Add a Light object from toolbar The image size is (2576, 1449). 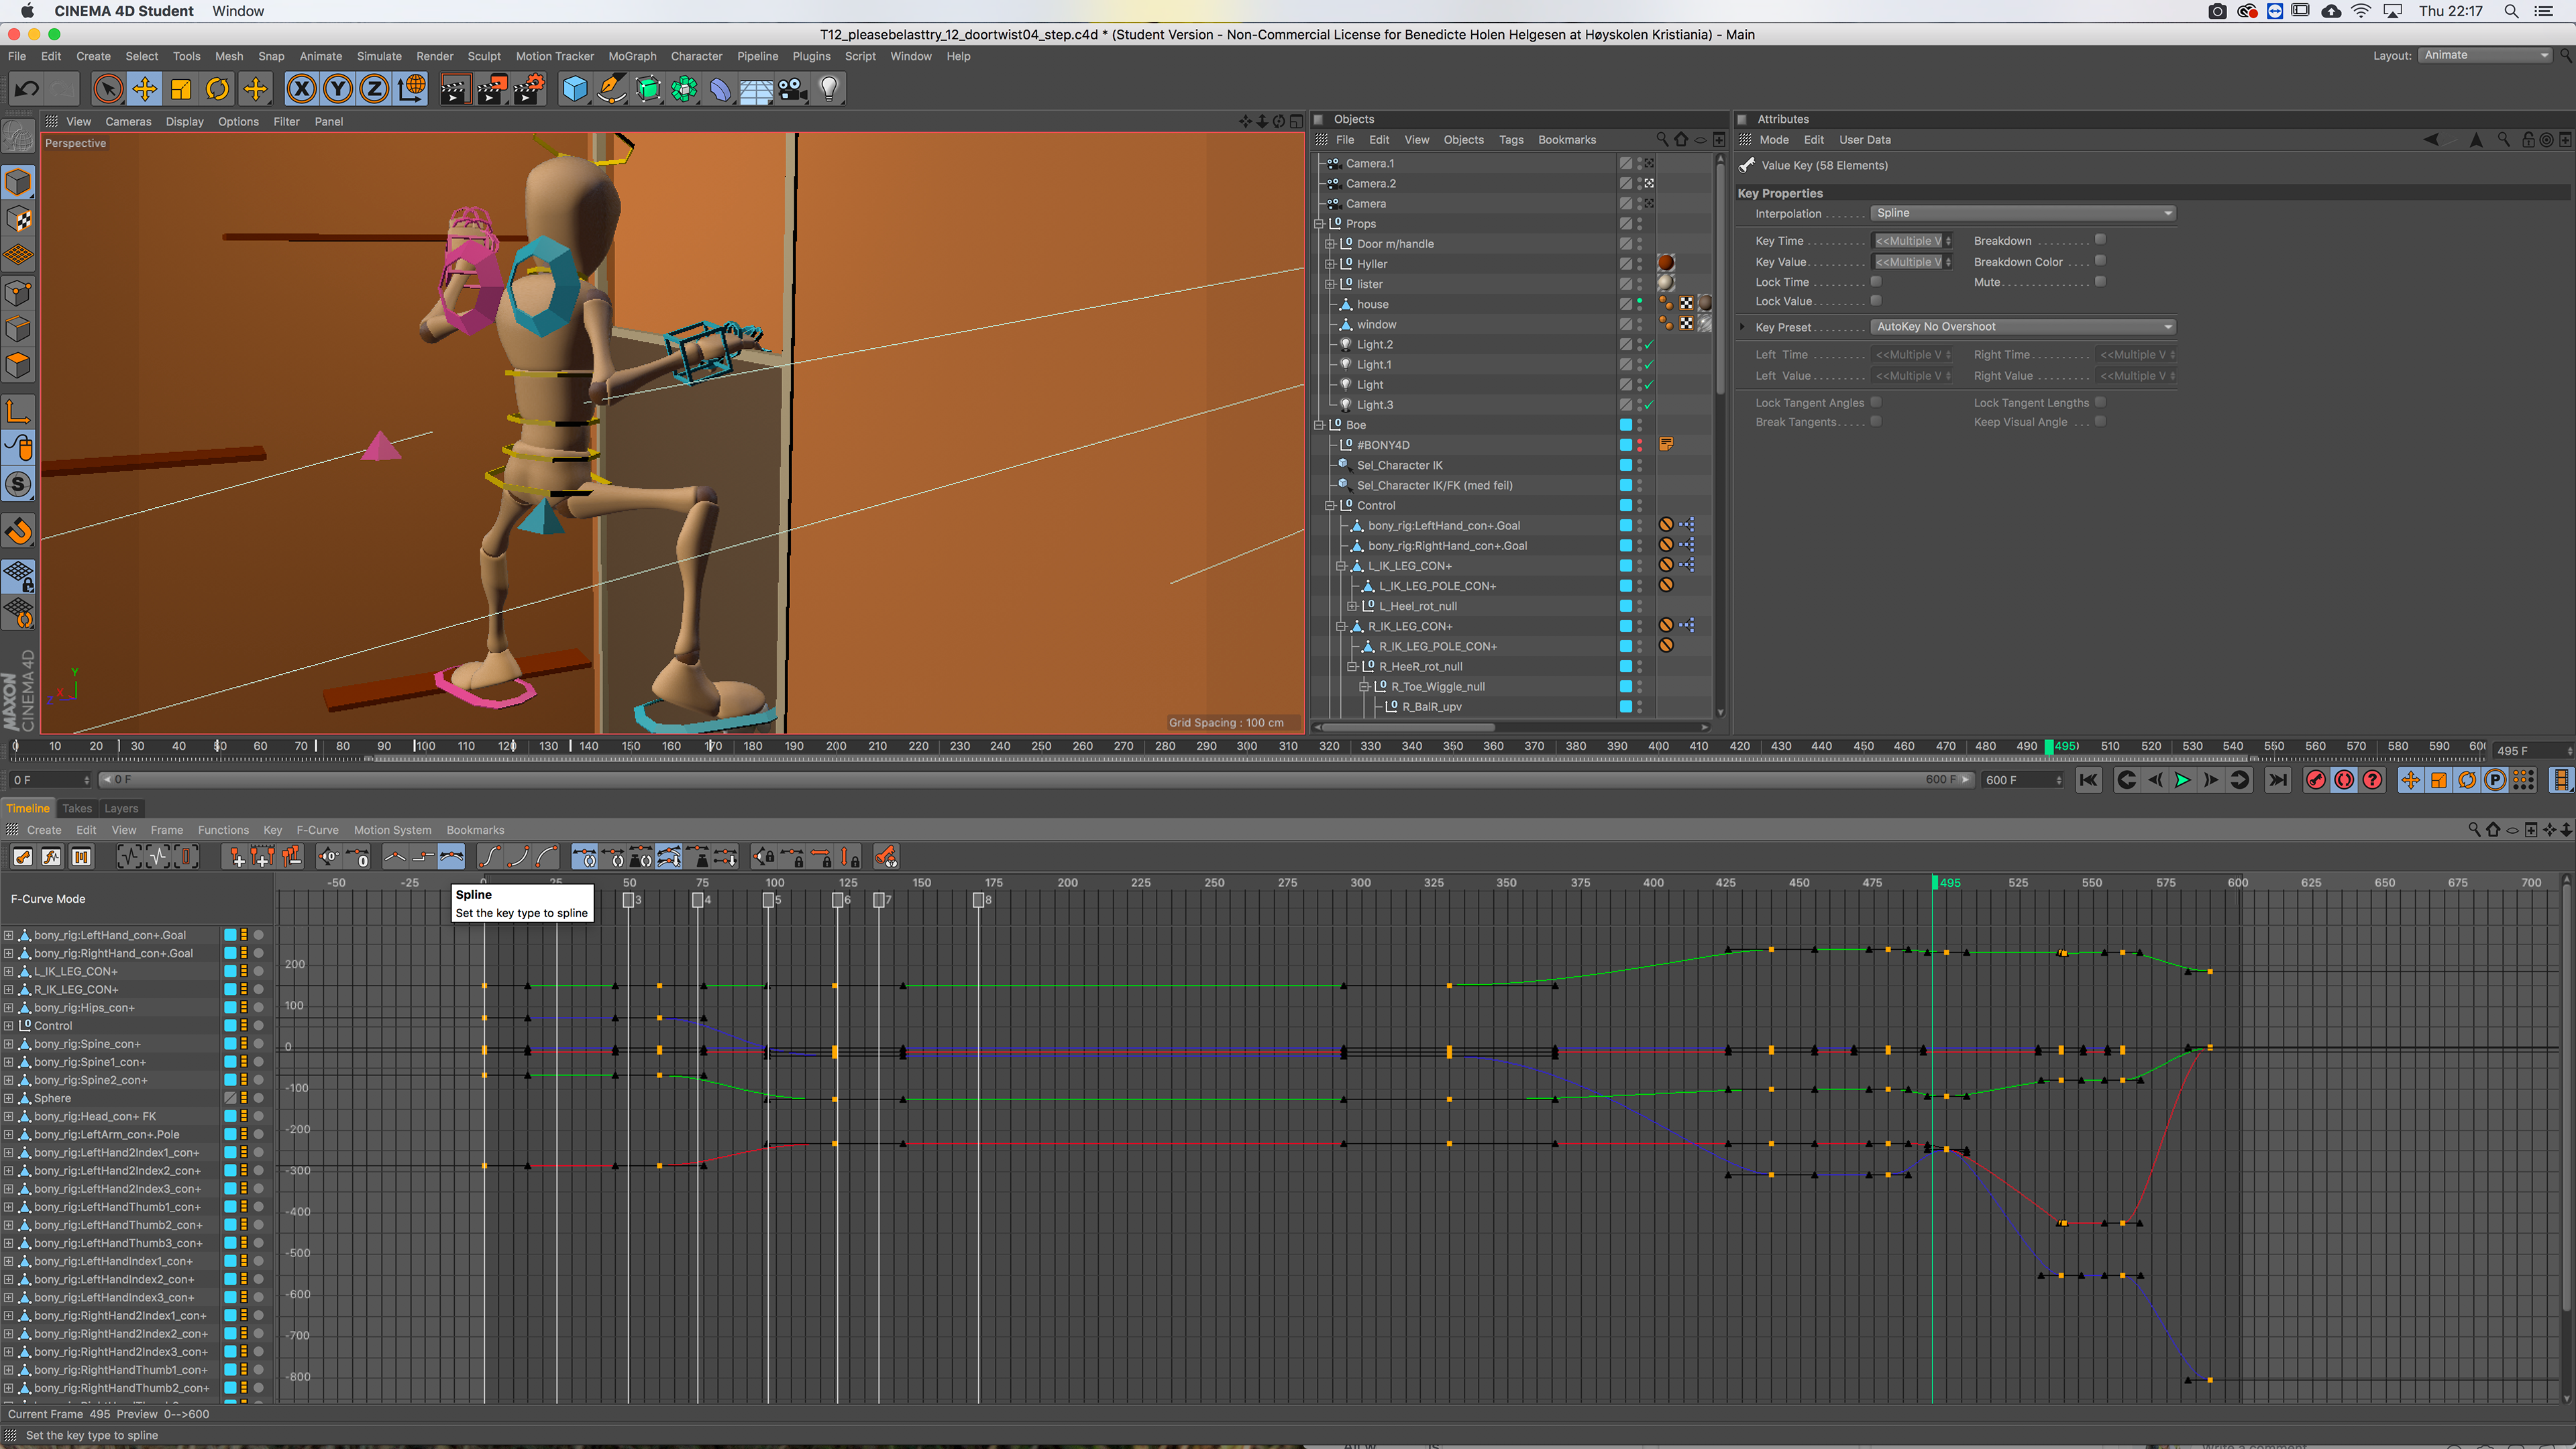(x=828, y=89)
